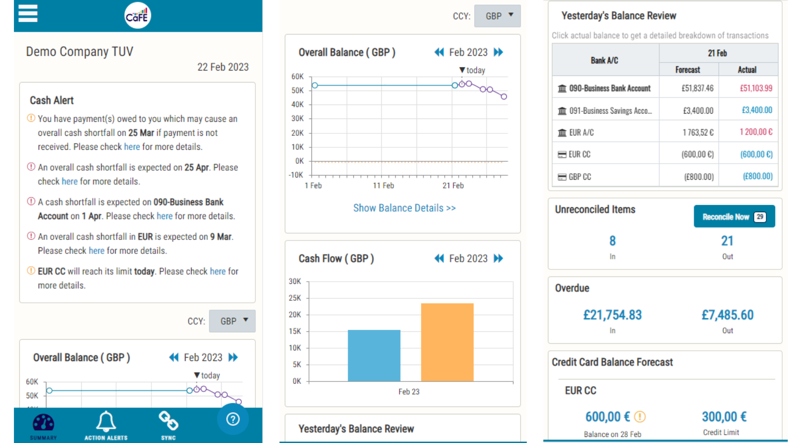Screen dimensions: 788x443
Task: Click 600,00 € balance on 28 Feb
Action: (x=607, y=417)
